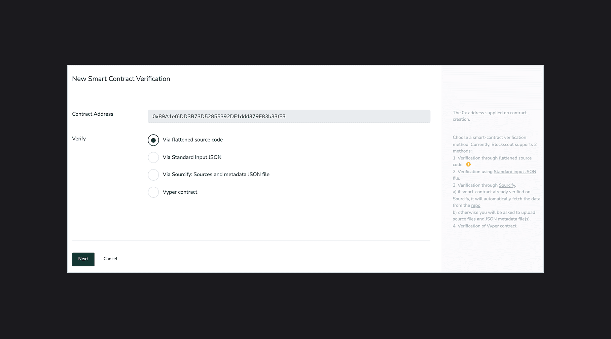
Task: Open the repo link in the sidebar
Action: [x=475, y=205]
